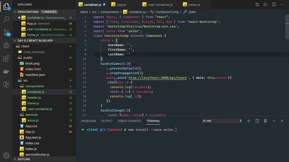Screen dimensions: 289x162
Task: Click into the terminal command line
Action: 150,130
